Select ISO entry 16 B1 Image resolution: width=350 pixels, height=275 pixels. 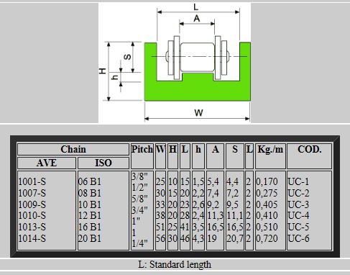tap(90, 227)
